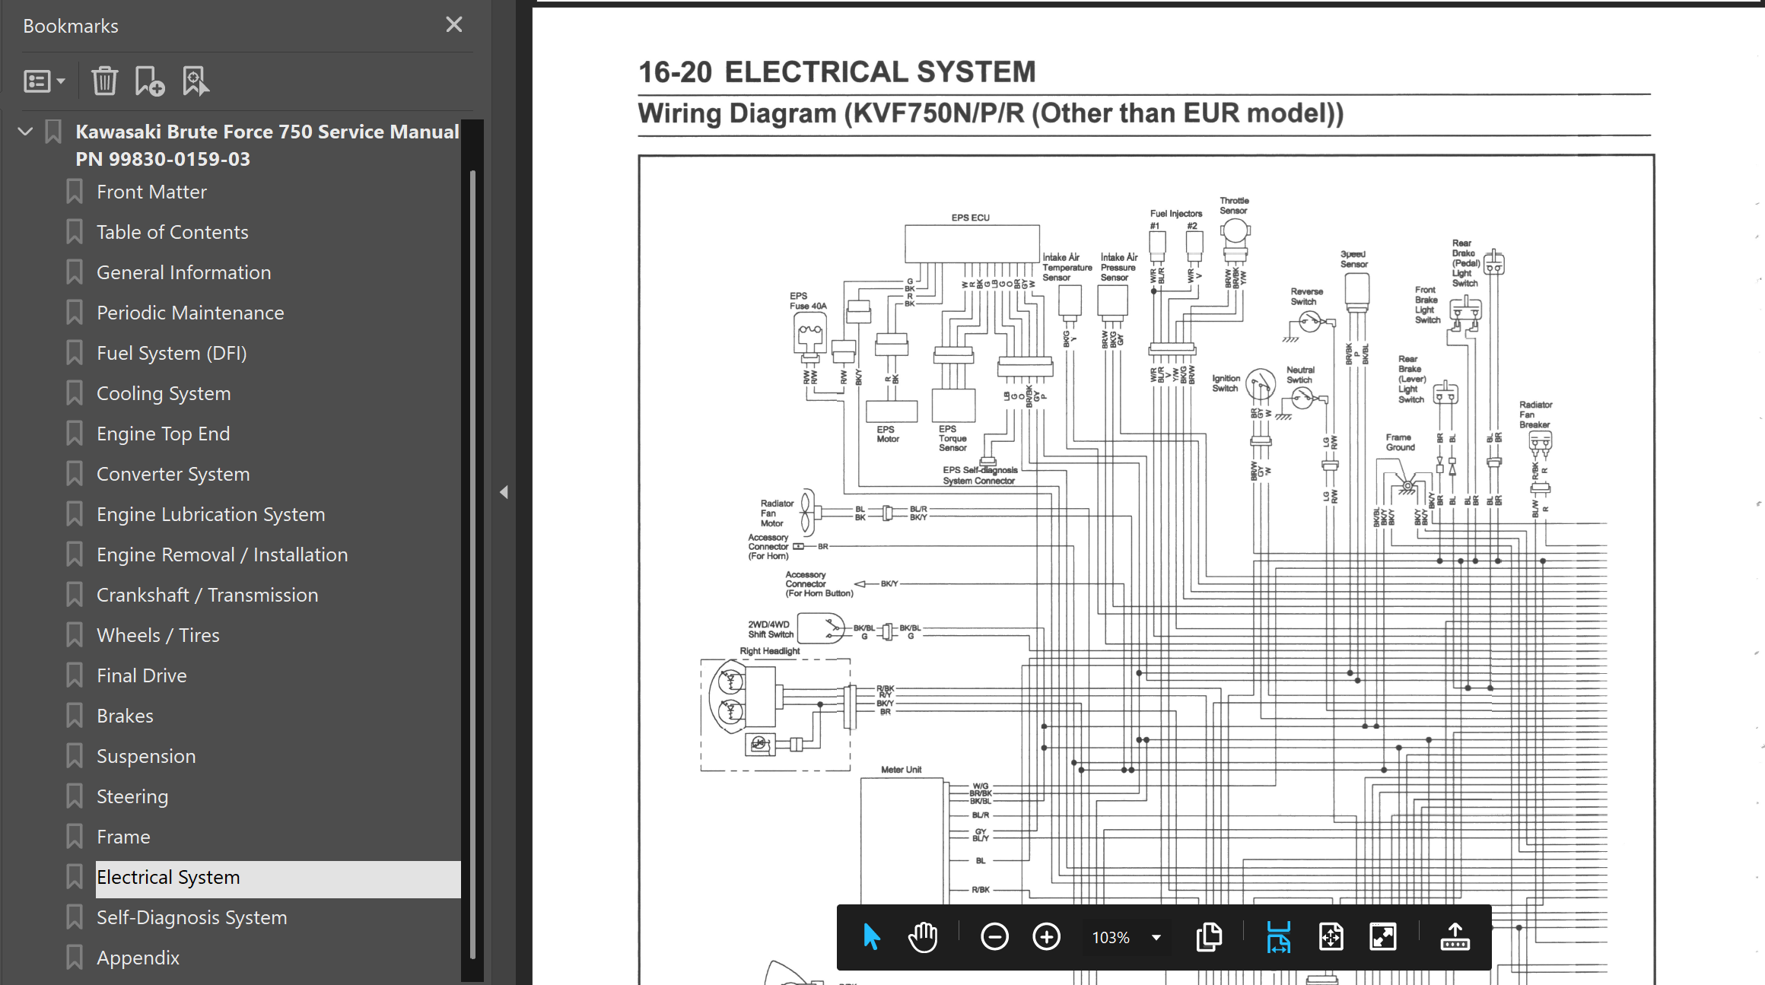The width and height of the screenshot is (1765, 985).
Task: Click the bookmark icon beside Final Drive
Action: click(75, 675)
